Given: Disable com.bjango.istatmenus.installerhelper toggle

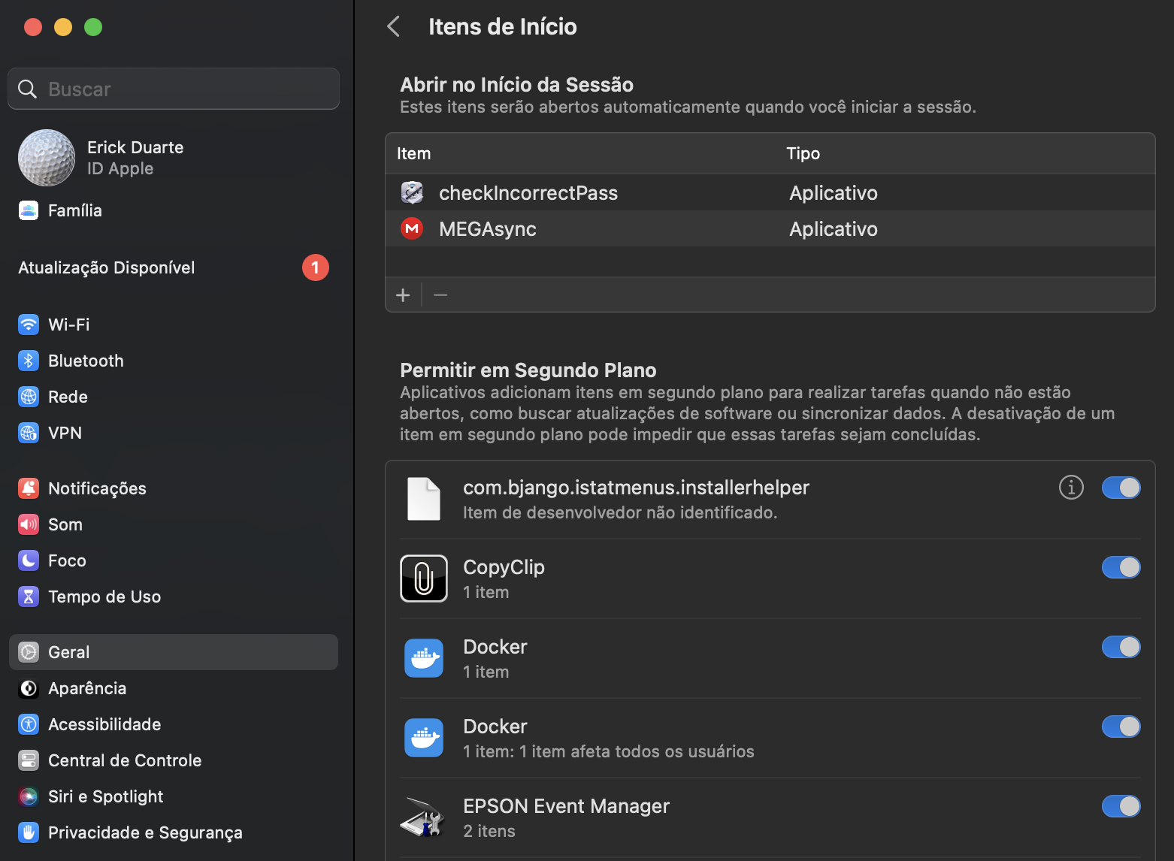Looking at the screenshot, I should pos(1121,488).
